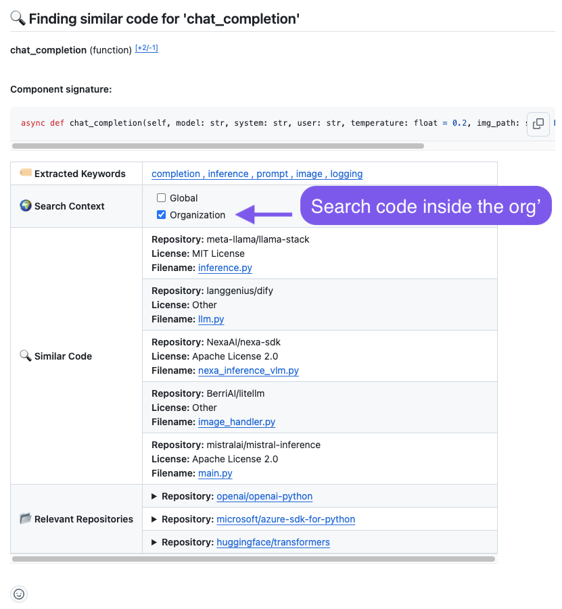Expand the huggingface/transformers repository triangle
The image size is (562, 609).
(154, 542)
